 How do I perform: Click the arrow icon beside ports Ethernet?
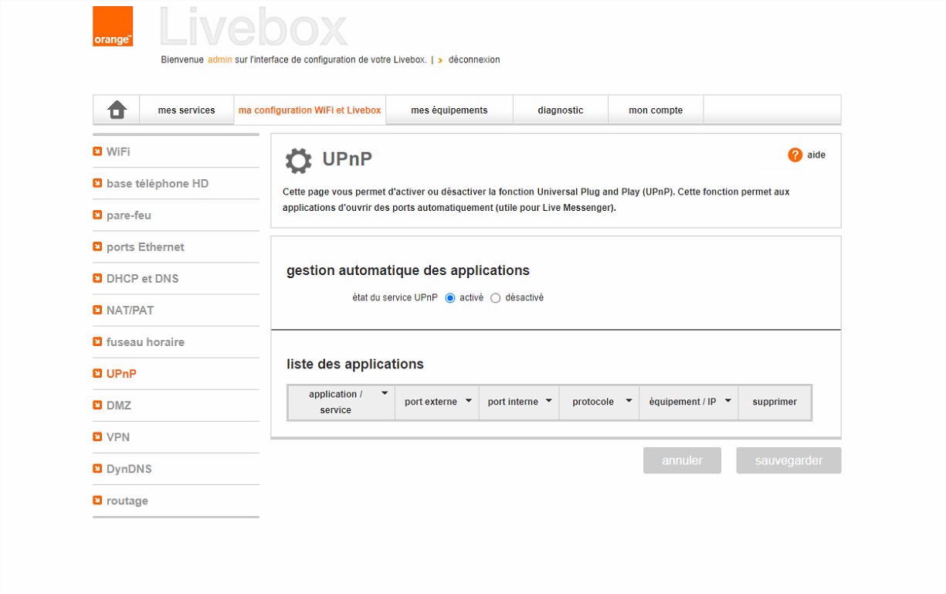(x=97, y=246)
